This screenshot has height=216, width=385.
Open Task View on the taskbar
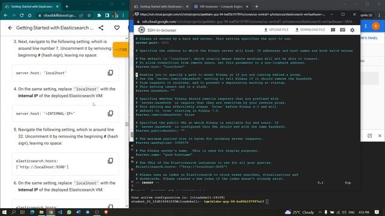coord(22,212)
